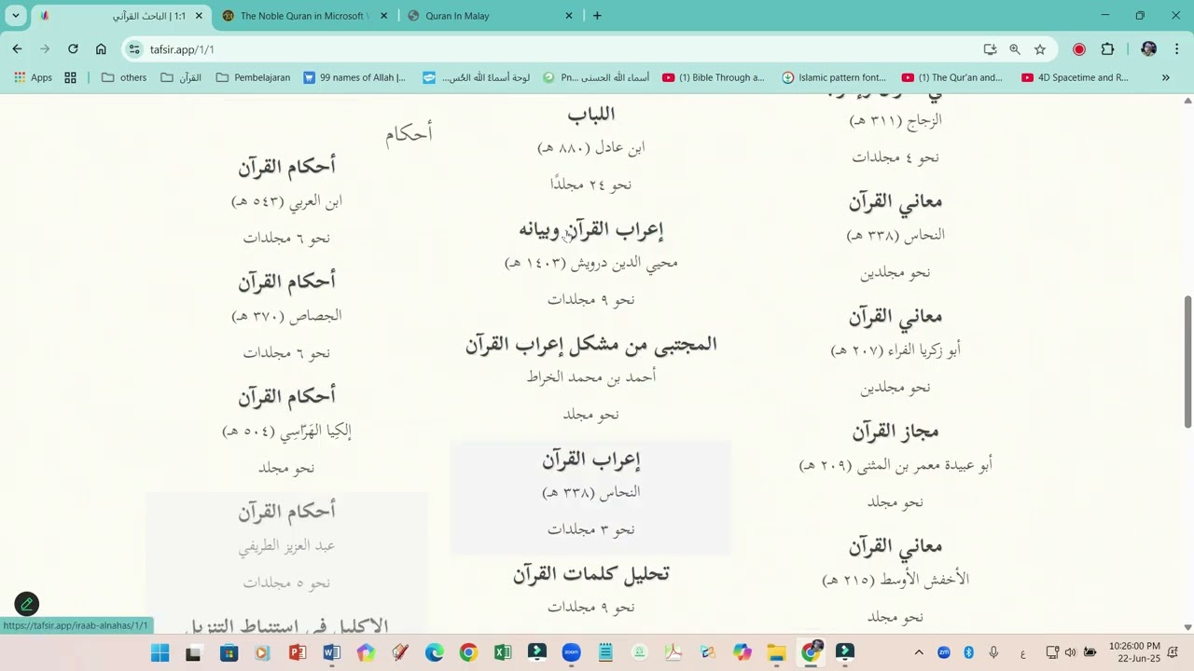Screen dimensions: 1194x671
Task: Open Zoom from the taskbar
Action: (x=571, y=652)
